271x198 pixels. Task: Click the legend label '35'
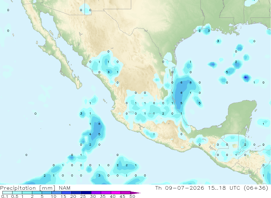103,196
